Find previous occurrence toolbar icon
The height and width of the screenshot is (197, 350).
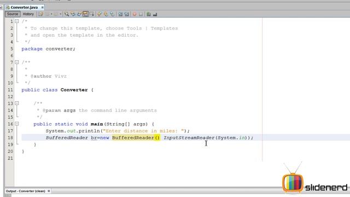click(73, 14)
